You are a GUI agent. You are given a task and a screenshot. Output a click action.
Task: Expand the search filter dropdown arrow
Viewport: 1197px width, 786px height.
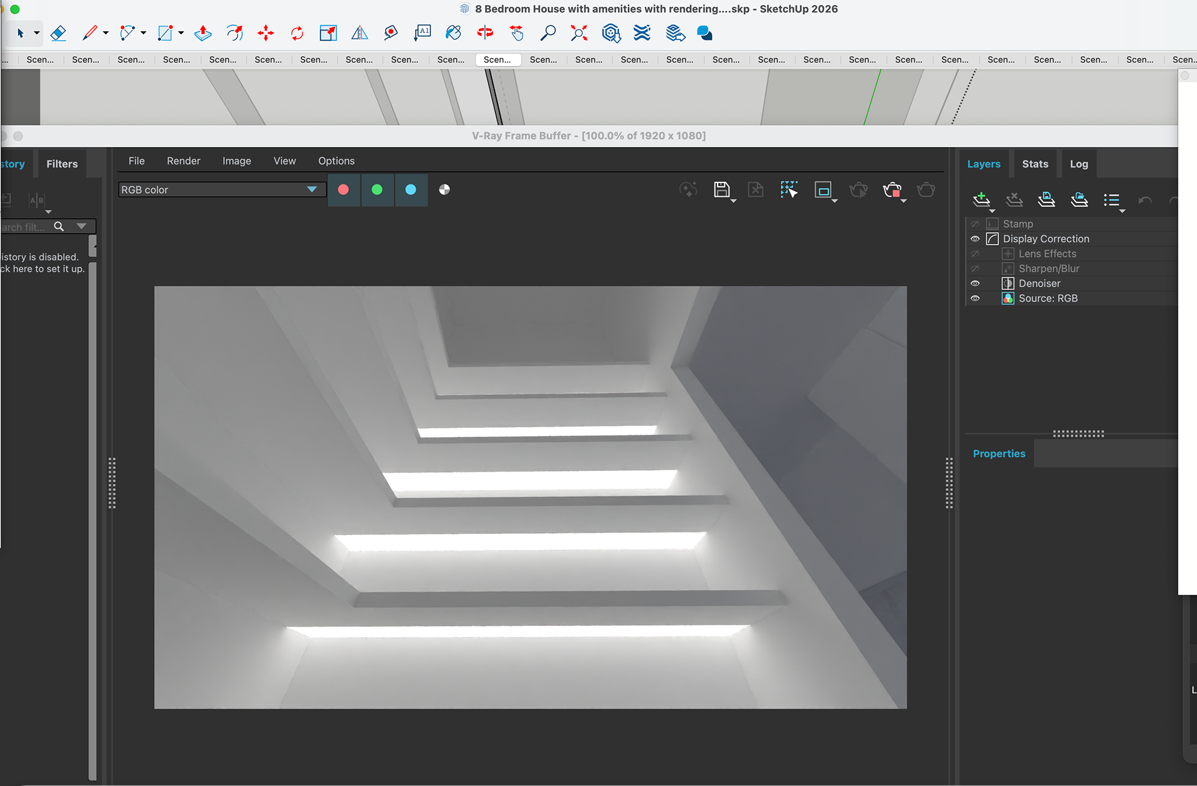[82, 227]
